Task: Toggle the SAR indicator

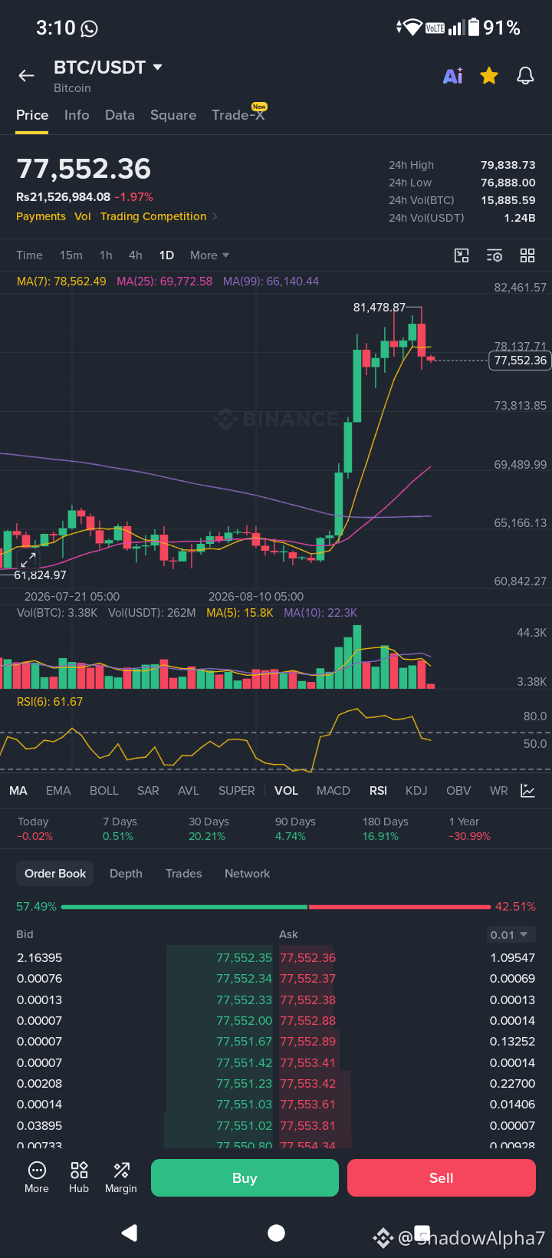Action: 148,791
